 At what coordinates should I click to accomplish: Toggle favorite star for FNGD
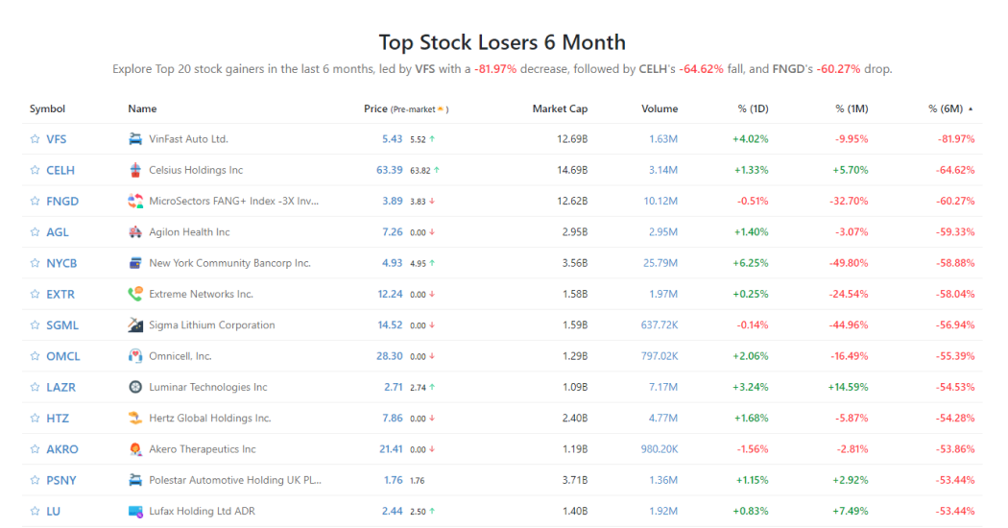(x=35, y=201)
